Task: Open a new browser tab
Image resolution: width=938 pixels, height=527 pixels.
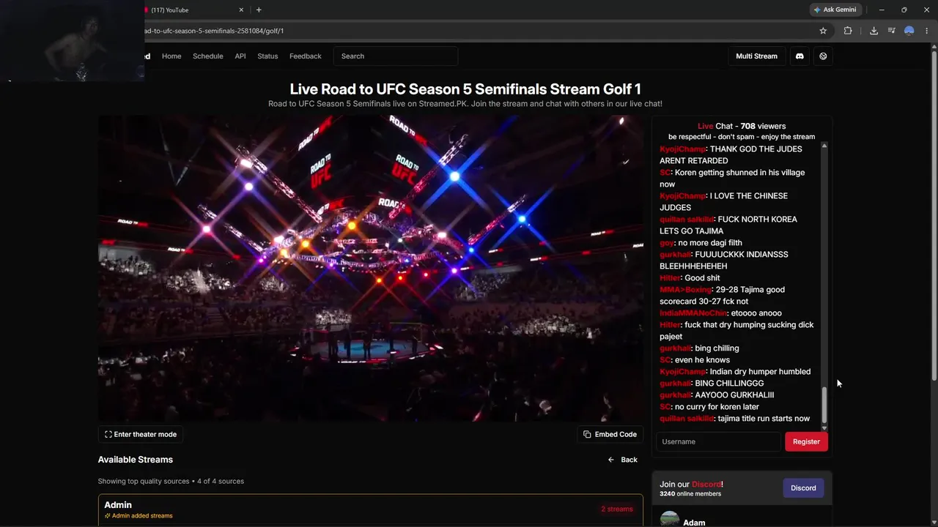Action: coord(259,10)
